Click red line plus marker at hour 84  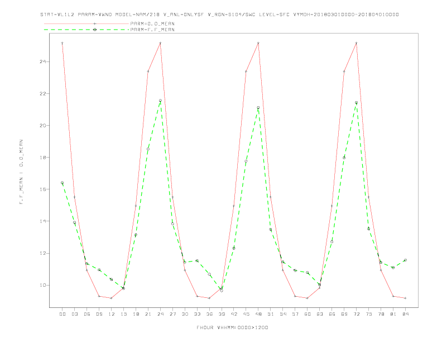[x=405, y=298]
